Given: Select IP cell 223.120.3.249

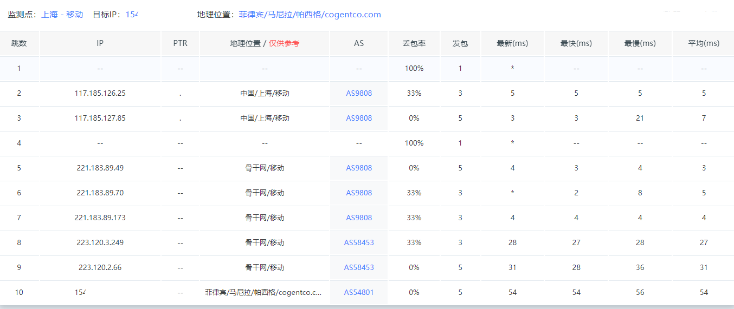Looking at the screenshot, I should [x=100, y=242].
